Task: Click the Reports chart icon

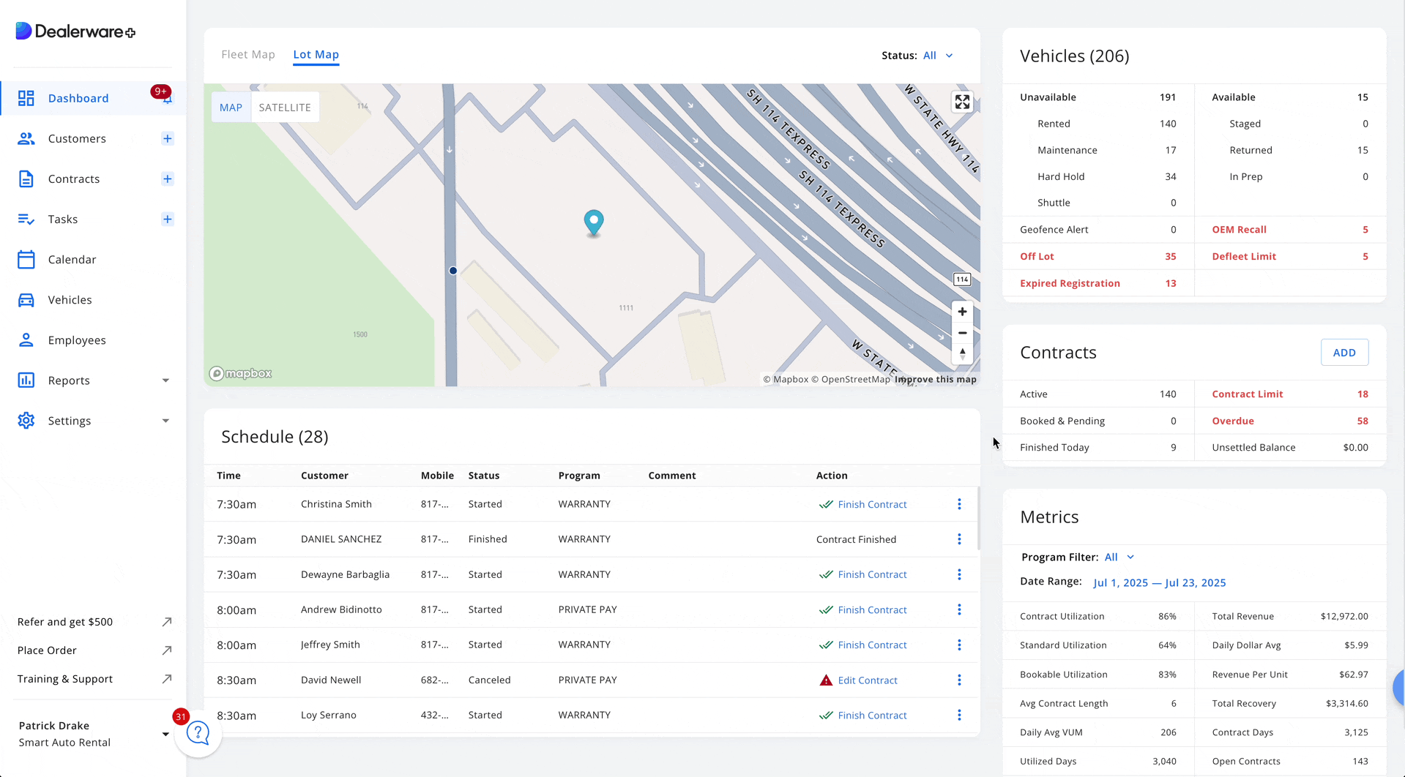Action: (26, 380)
